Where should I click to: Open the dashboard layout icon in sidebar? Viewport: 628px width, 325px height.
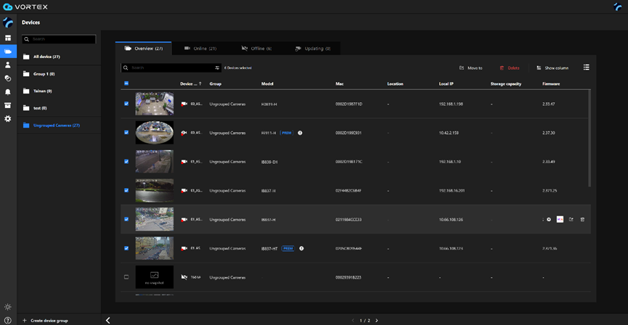pyautogui.click(x=8, y=38)
